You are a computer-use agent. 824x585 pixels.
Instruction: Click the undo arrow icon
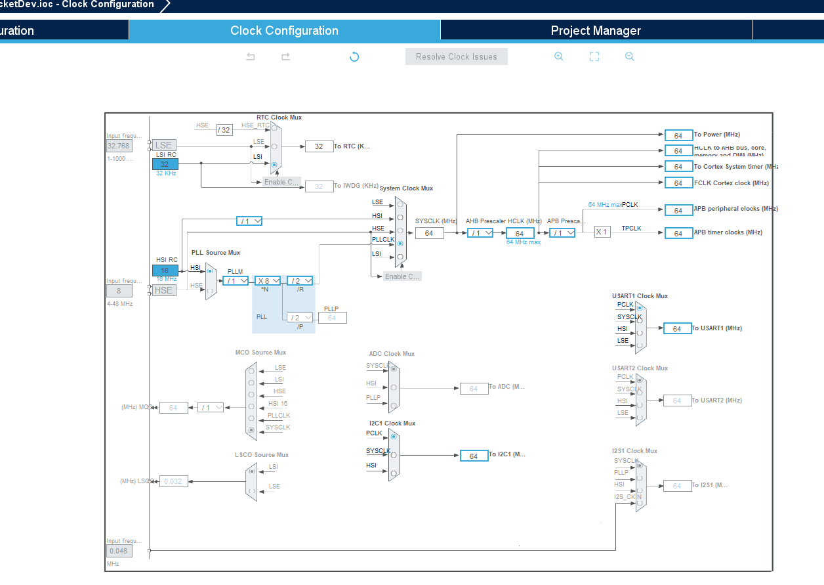pos(251,57)
